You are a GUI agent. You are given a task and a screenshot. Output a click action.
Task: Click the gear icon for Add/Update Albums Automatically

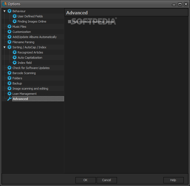(9, 37)
